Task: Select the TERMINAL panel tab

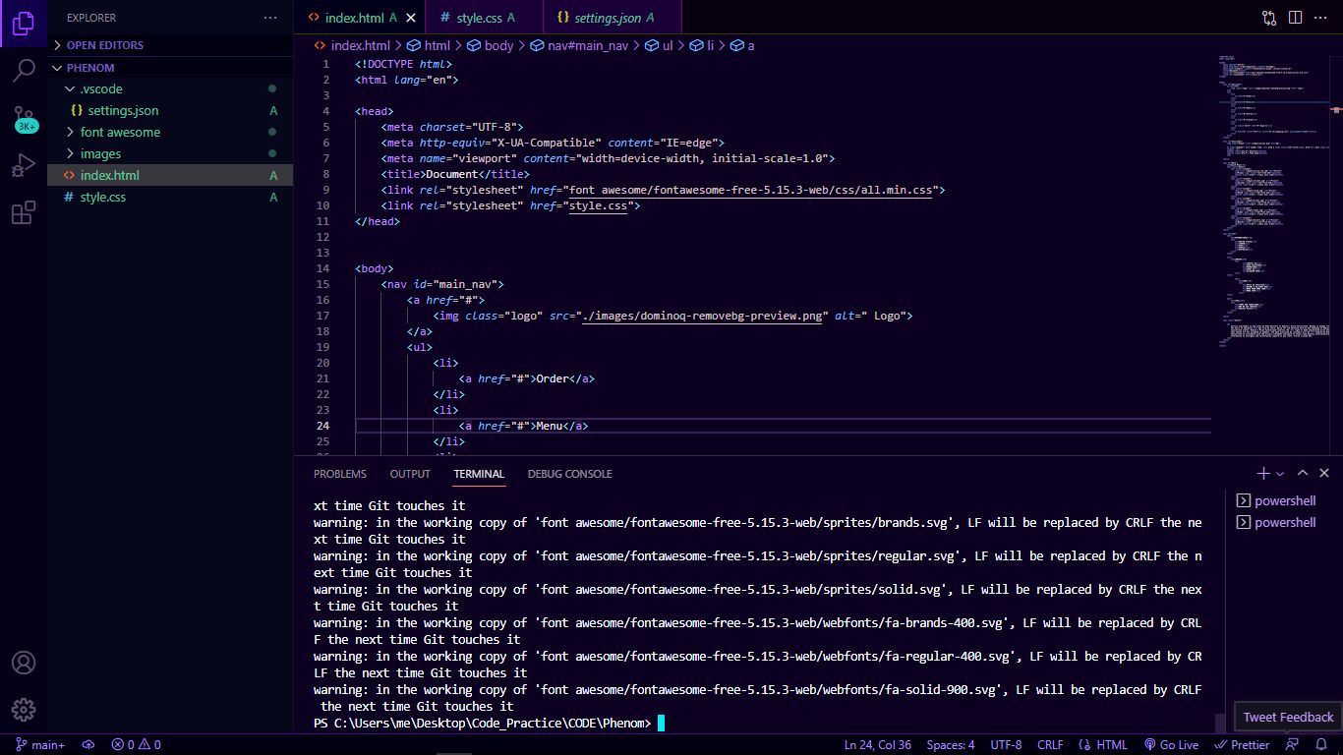Action: 479,474
